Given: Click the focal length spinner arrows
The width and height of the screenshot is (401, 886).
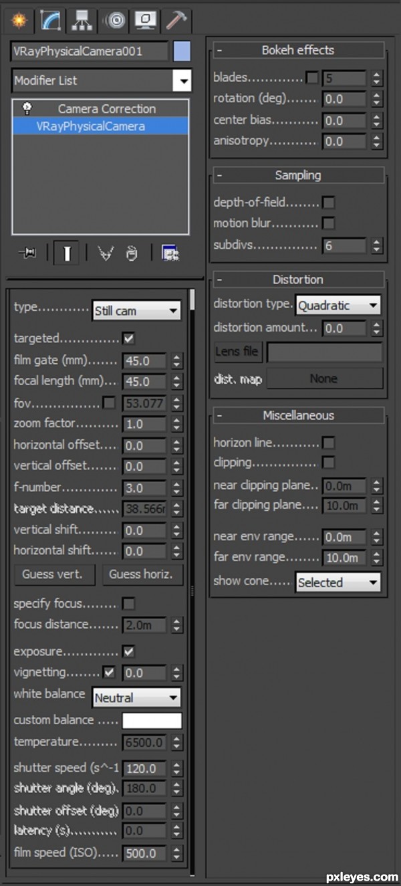Looking at the screenshot, I should click(x=176, y=382).
